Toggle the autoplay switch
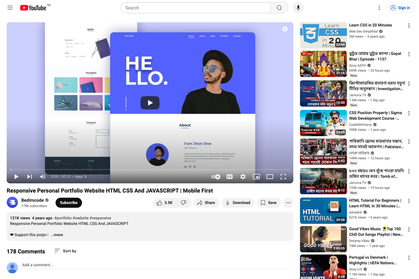Viewport: 419px width, 279px height. click(215, 177)
